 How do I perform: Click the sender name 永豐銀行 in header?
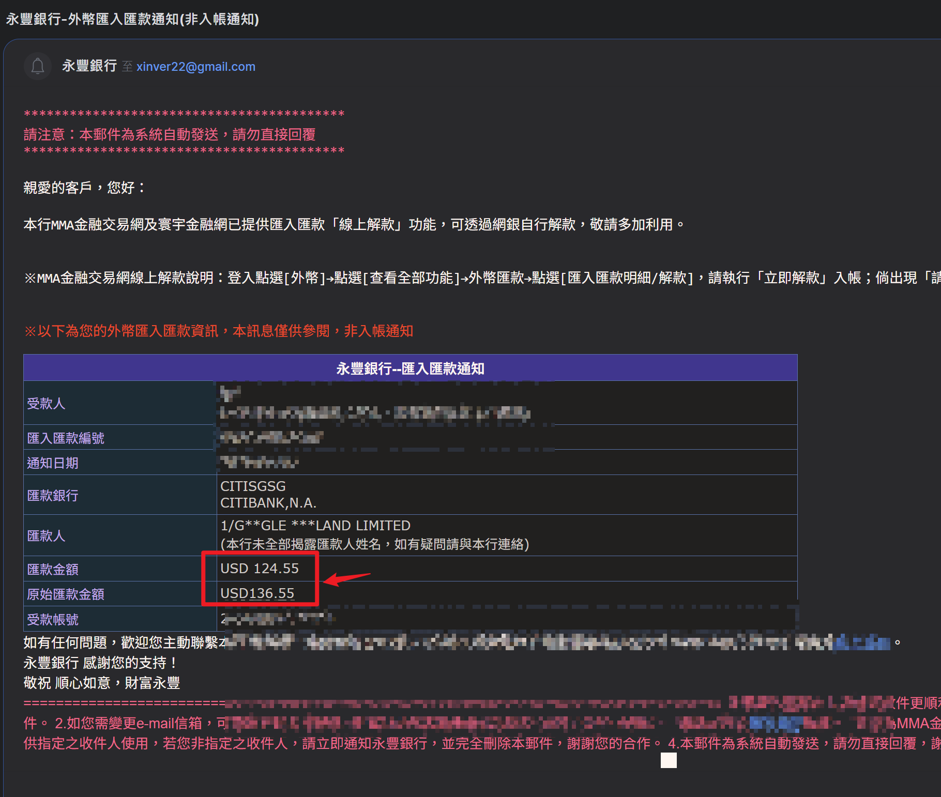(89, 66)
